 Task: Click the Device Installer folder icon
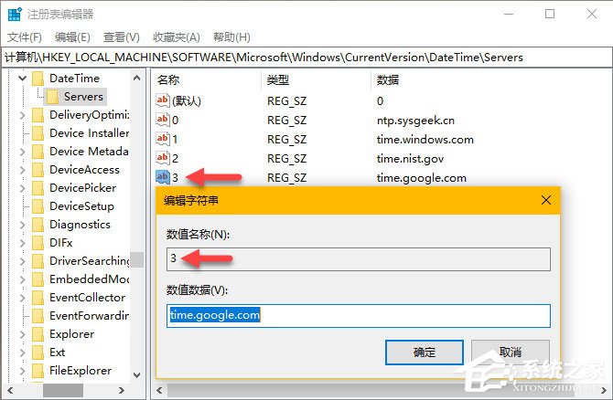click(x=38, y=133)
